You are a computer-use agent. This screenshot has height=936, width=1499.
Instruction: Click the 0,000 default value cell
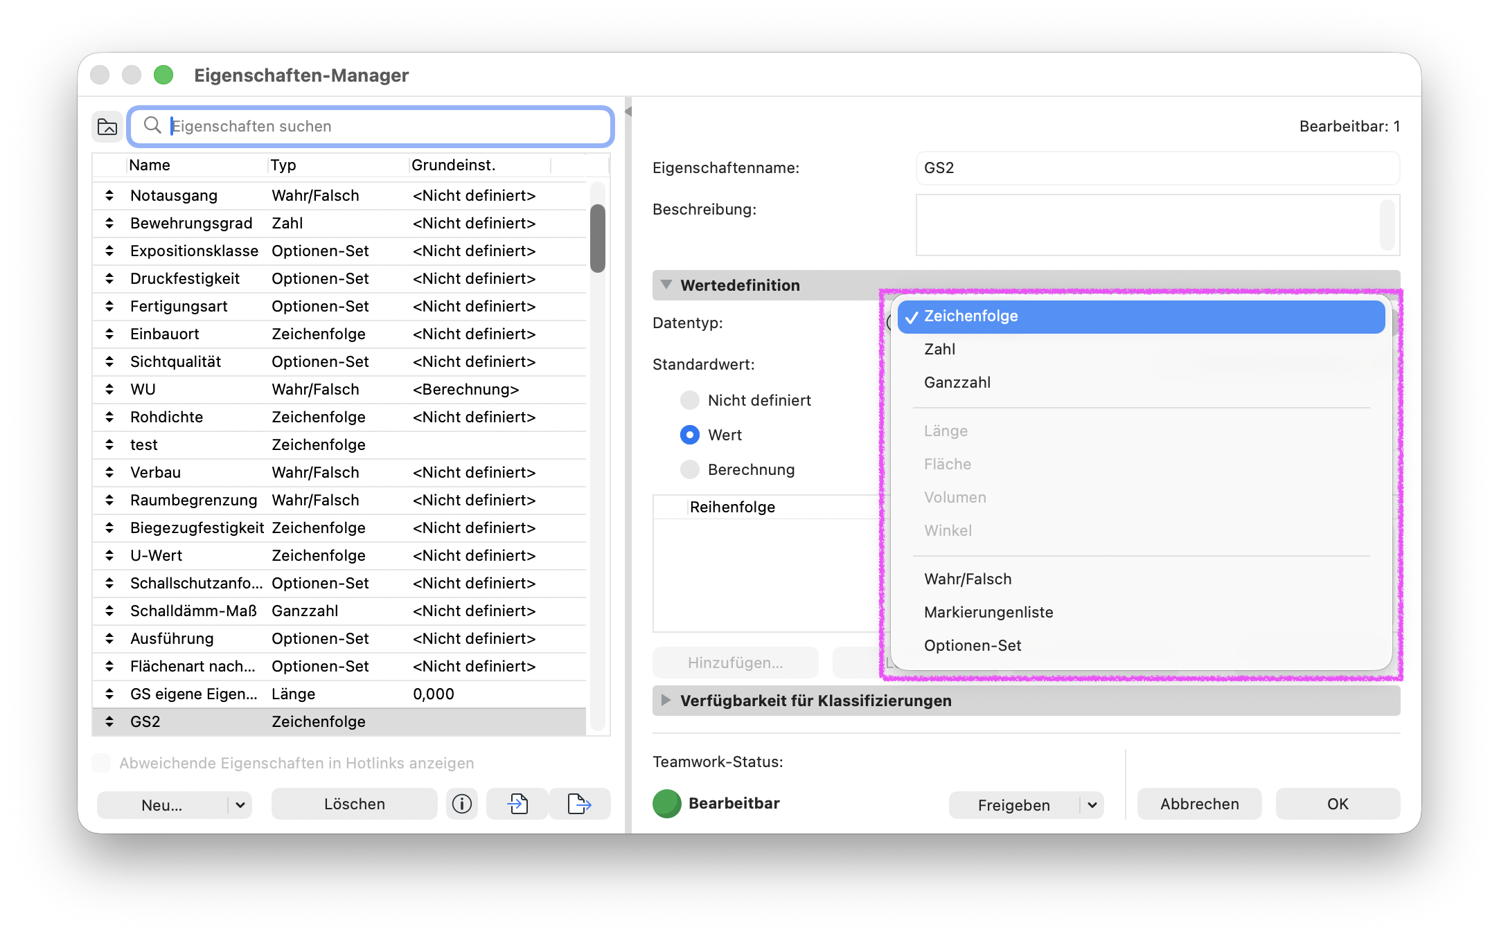434,694
